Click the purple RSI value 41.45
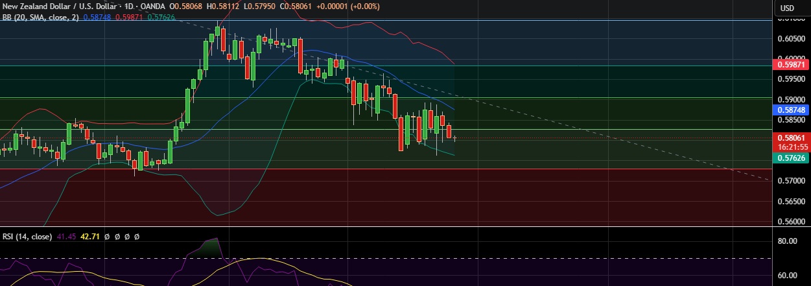Screen dimensions: 811x286 point(67,237)
